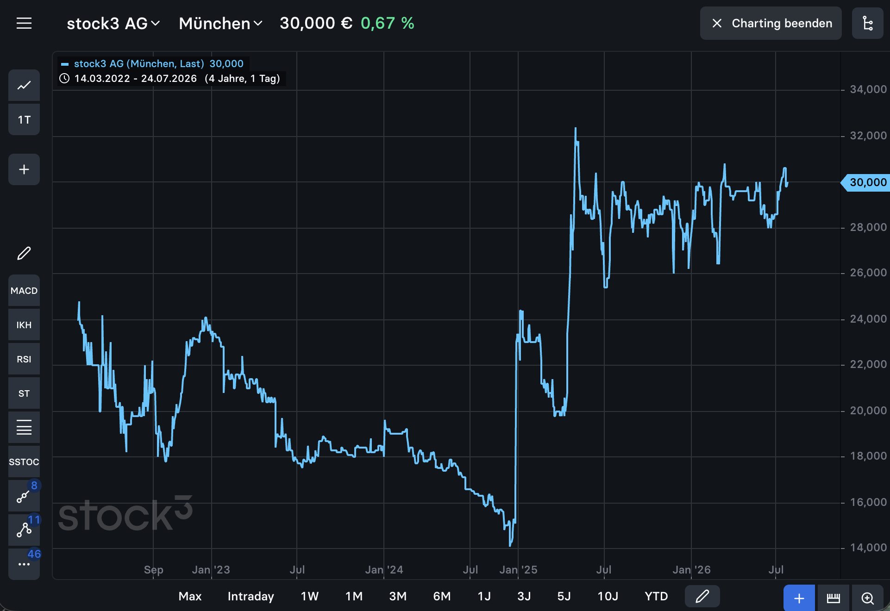
Task: Toggle the RSI indicator
Action: 24,359
